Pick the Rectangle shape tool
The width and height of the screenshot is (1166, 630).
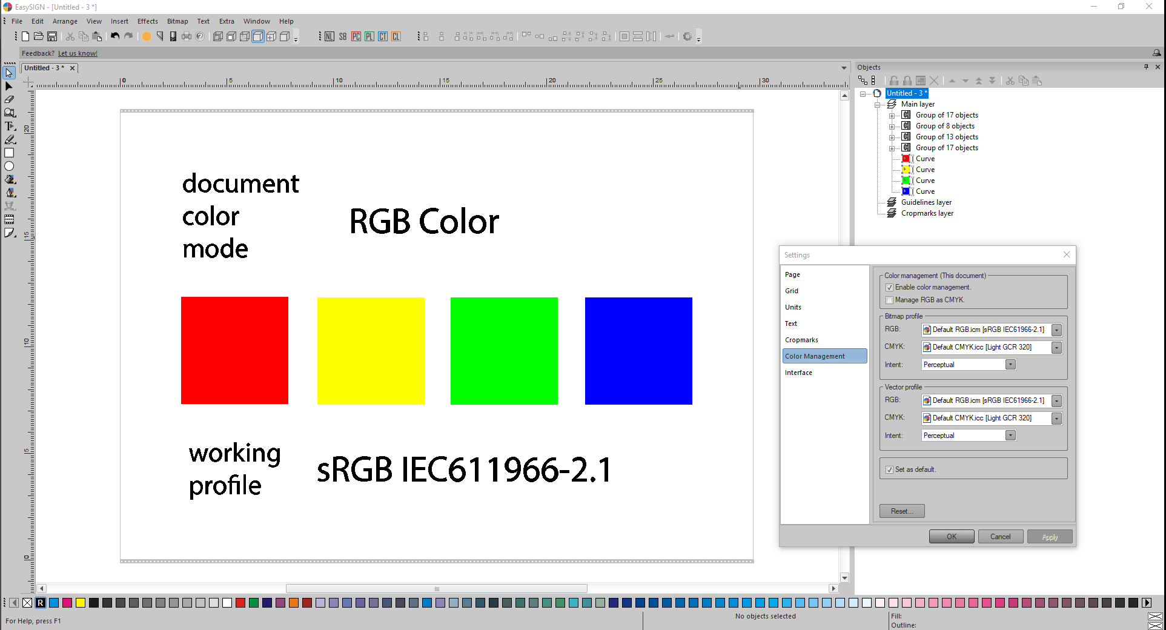(x=10, y=153)
